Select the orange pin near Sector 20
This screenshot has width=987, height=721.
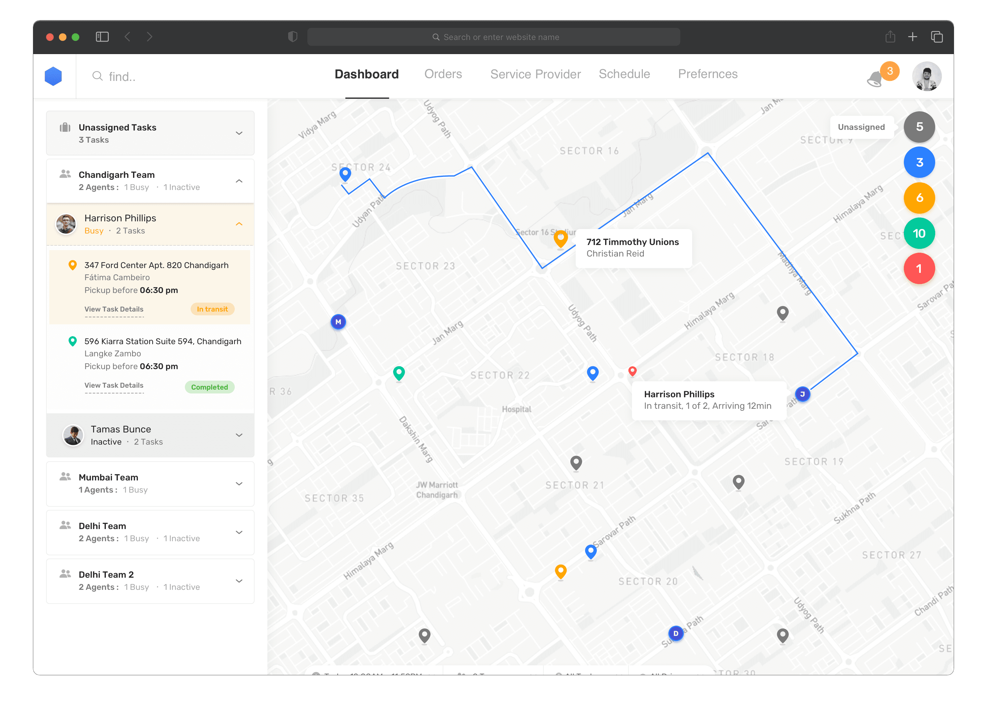click(x=561, y=572)
